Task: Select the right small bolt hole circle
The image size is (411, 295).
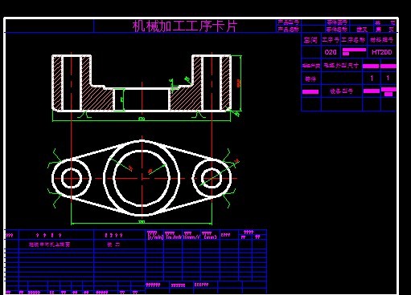Action: (212, 178)
